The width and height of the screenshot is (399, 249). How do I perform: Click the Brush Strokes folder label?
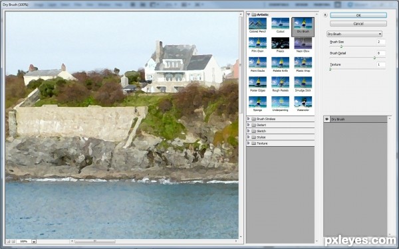[266, 119]
